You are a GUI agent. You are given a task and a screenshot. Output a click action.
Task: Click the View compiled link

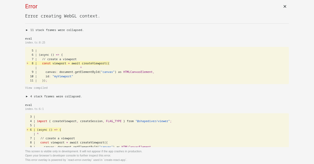36,88
